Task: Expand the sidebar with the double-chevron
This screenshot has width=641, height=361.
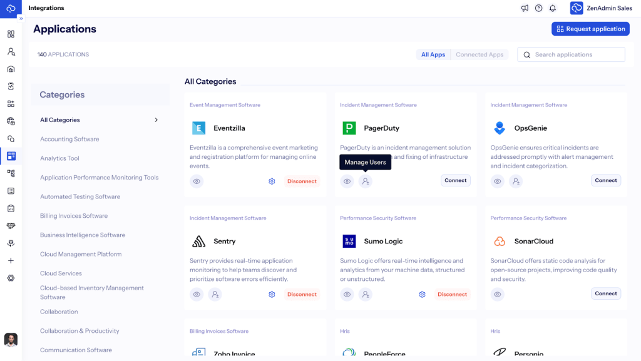Action: (20, 19)
